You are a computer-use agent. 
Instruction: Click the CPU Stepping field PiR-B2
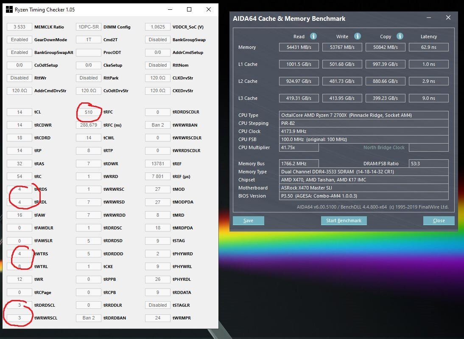click(363, 123)
